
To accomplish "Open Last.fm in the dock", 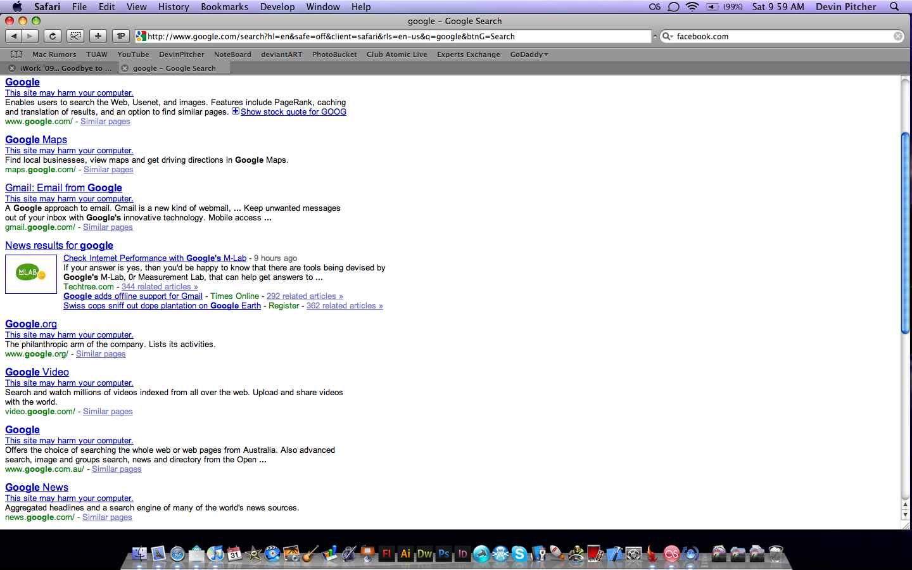I will (671, 554).
